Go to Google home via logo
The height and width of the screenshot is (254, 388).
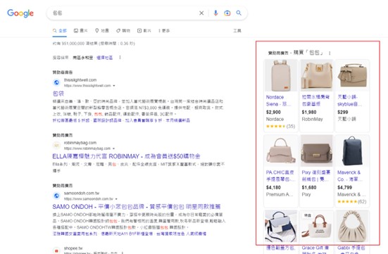click(20, 13)
